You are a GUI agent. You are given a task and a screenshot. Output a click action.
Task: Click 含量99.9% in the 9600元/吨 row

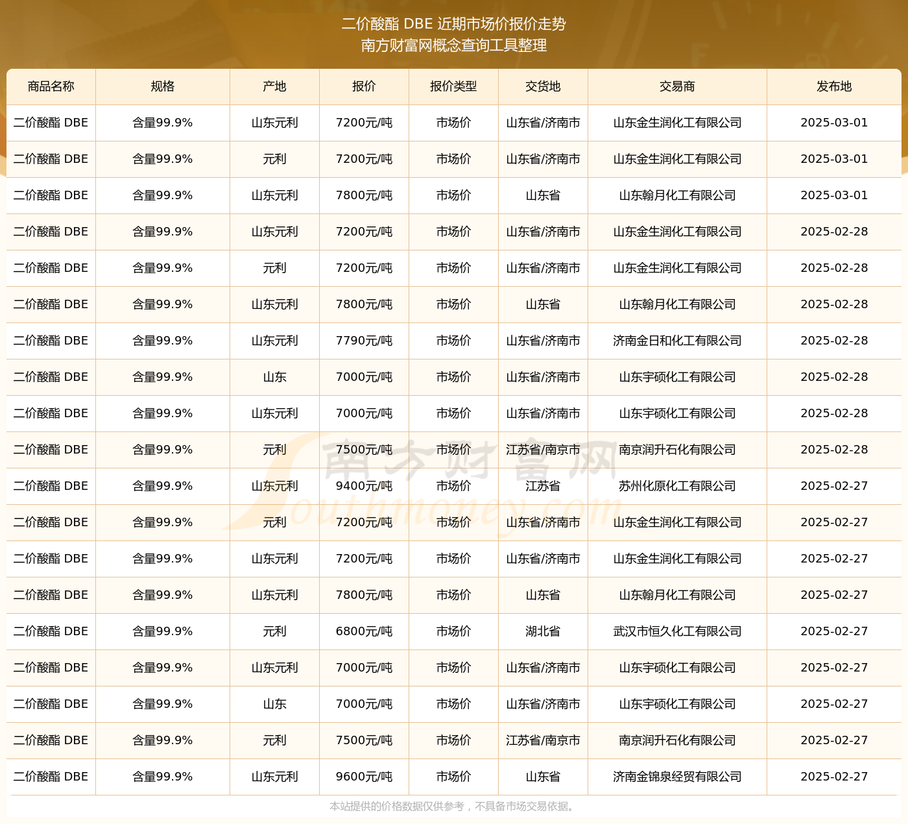[163, 777]
